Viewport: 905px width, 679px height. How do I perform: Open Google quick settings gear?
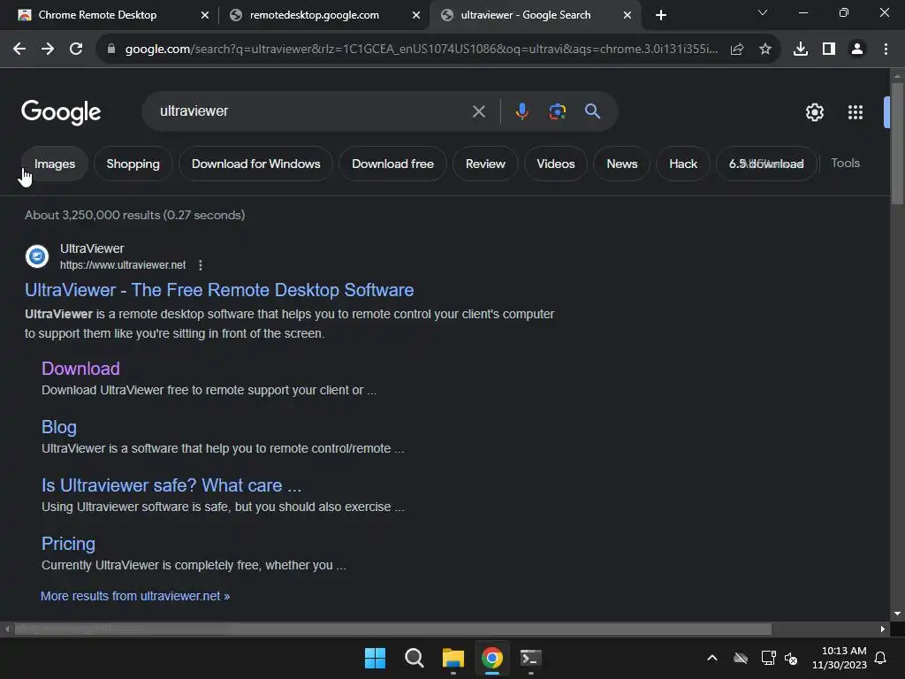814,112
